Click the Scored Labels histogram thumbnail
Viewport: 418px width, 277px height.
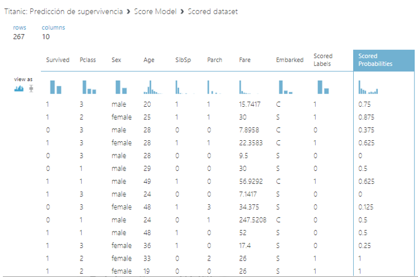(323, 87)
